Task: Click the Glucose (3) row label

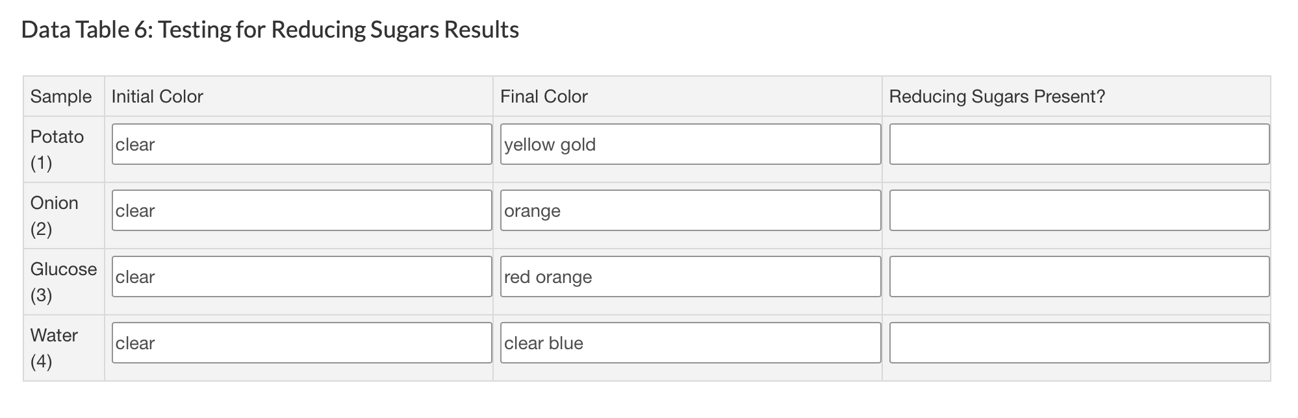Action: point(63,282)
